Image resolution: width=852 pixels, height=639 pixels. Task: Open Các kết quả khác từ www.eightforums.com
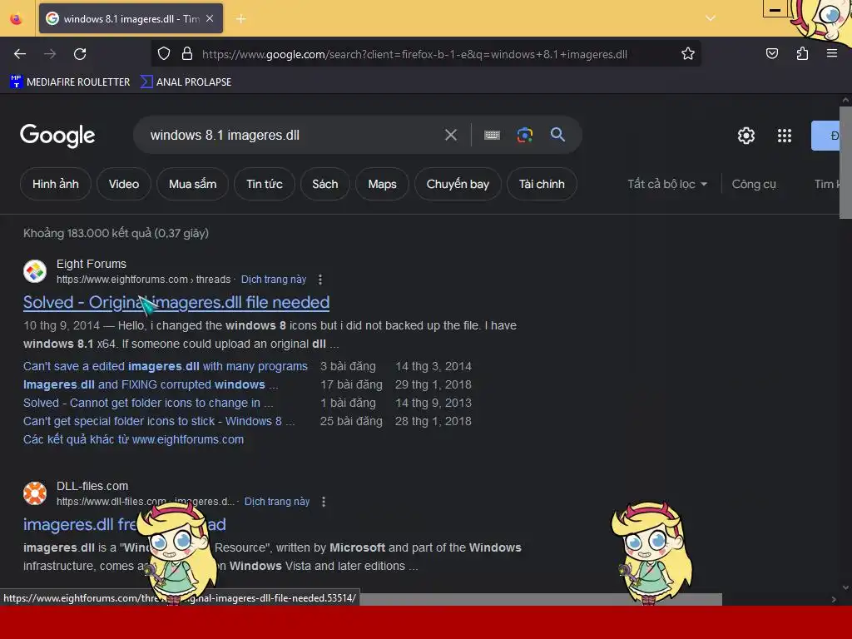133,439
